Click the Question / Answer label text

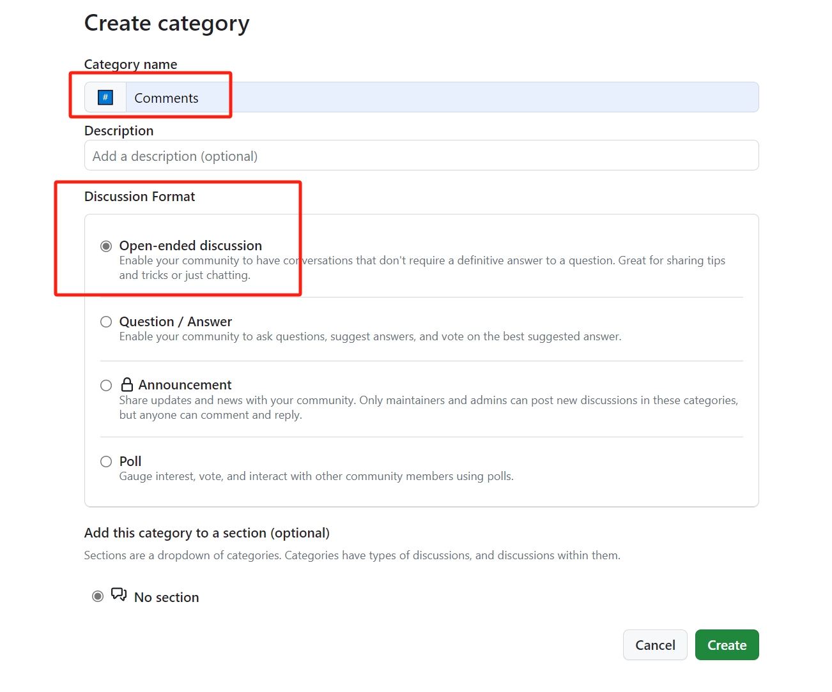[x=176, y=322]
